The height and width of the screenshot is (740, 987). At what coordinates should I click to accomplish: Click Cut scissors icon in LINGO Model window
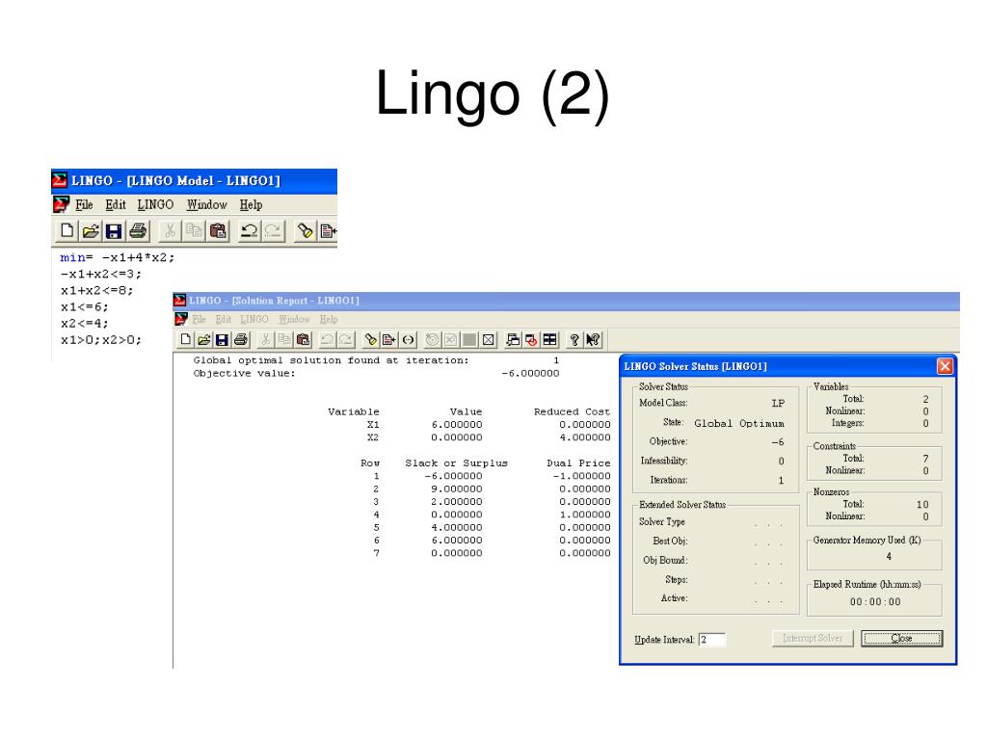(170, 231)
